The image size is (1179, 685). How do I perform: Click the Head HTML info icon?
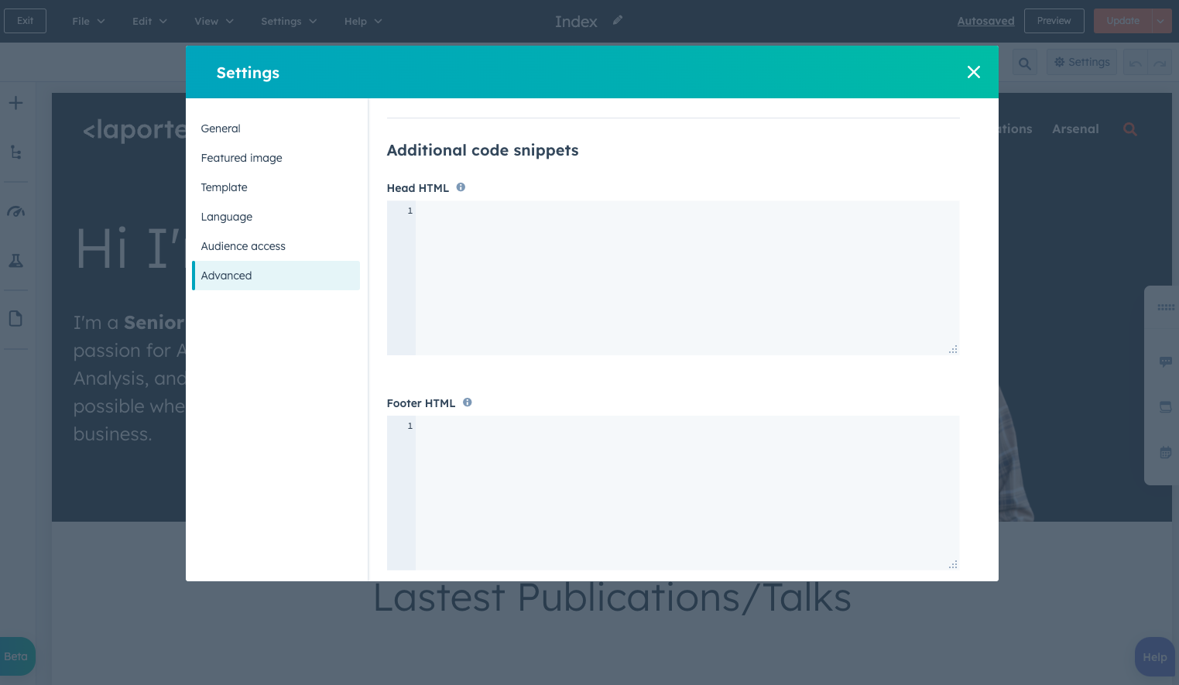tap(461, 187)
